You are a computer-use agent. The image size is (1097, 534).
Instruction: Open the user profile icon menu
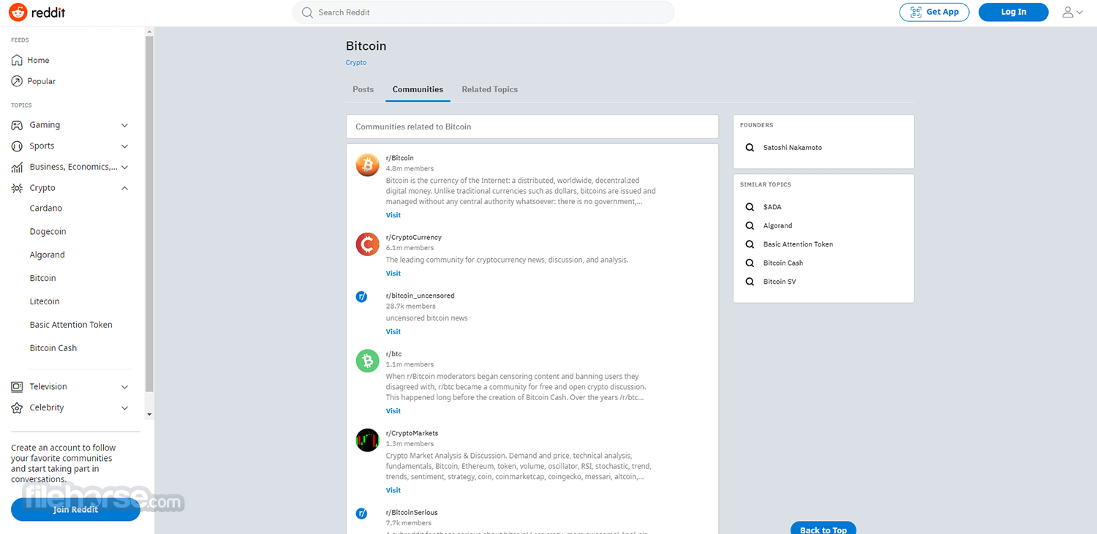(1068, 12)
